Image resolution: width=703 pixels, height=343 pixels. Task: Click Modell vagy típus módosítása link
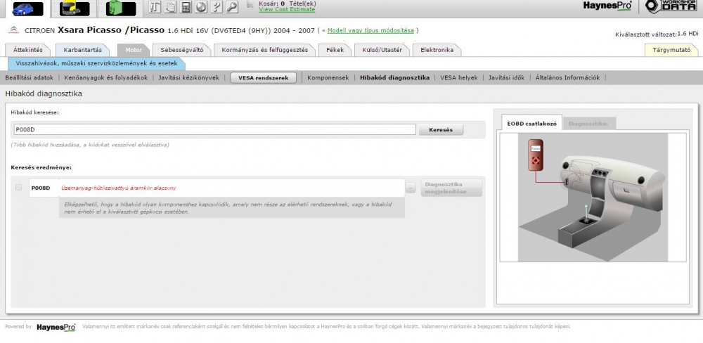(370, 30)
